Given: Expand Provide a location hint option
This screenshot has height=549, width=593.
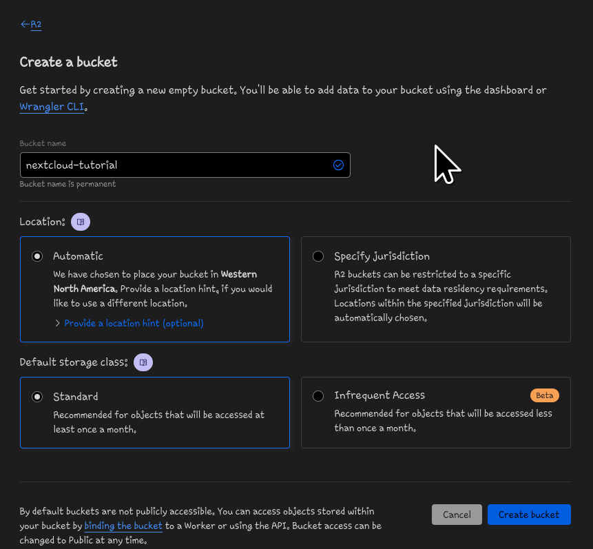Looking at the screenshot, I should pyautogui.click(x=134, y=323).
